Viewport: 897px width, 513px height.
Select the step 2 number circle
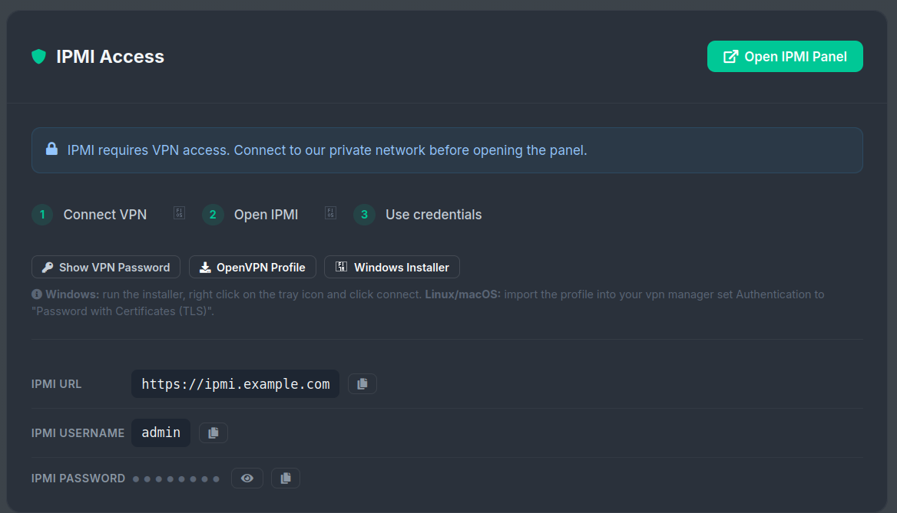pyautogui.click(x=213, y=215)
